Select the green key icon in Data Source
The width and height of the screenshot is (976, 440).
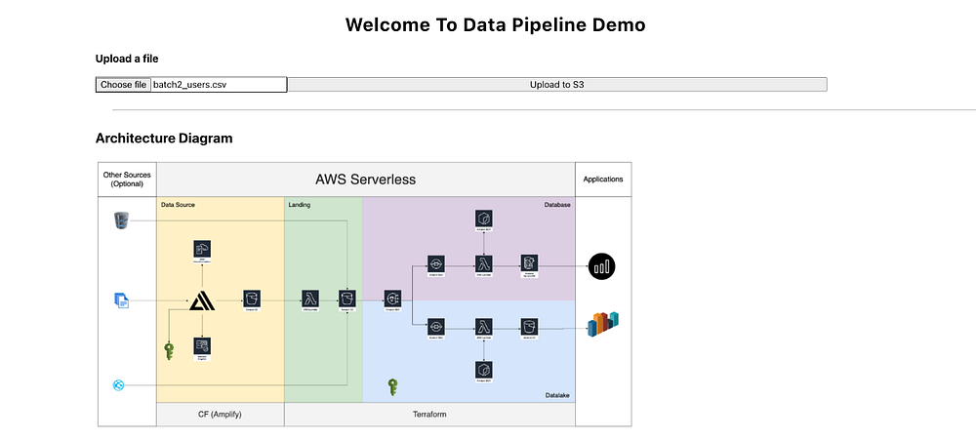coord(169,351)
